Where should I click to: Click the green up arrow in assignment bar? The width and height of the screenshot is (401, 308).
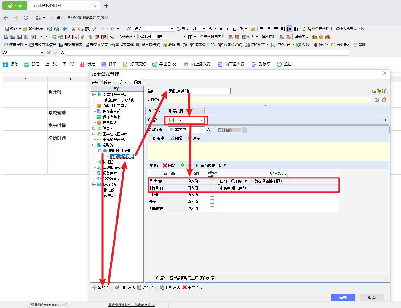(183, 166)
